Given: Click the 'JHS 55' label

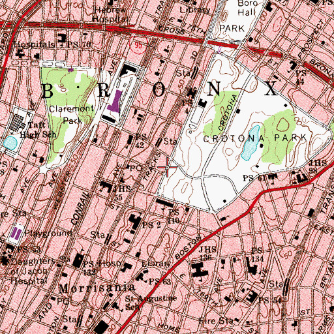Looking at the screenshot, I should point(122,192).
